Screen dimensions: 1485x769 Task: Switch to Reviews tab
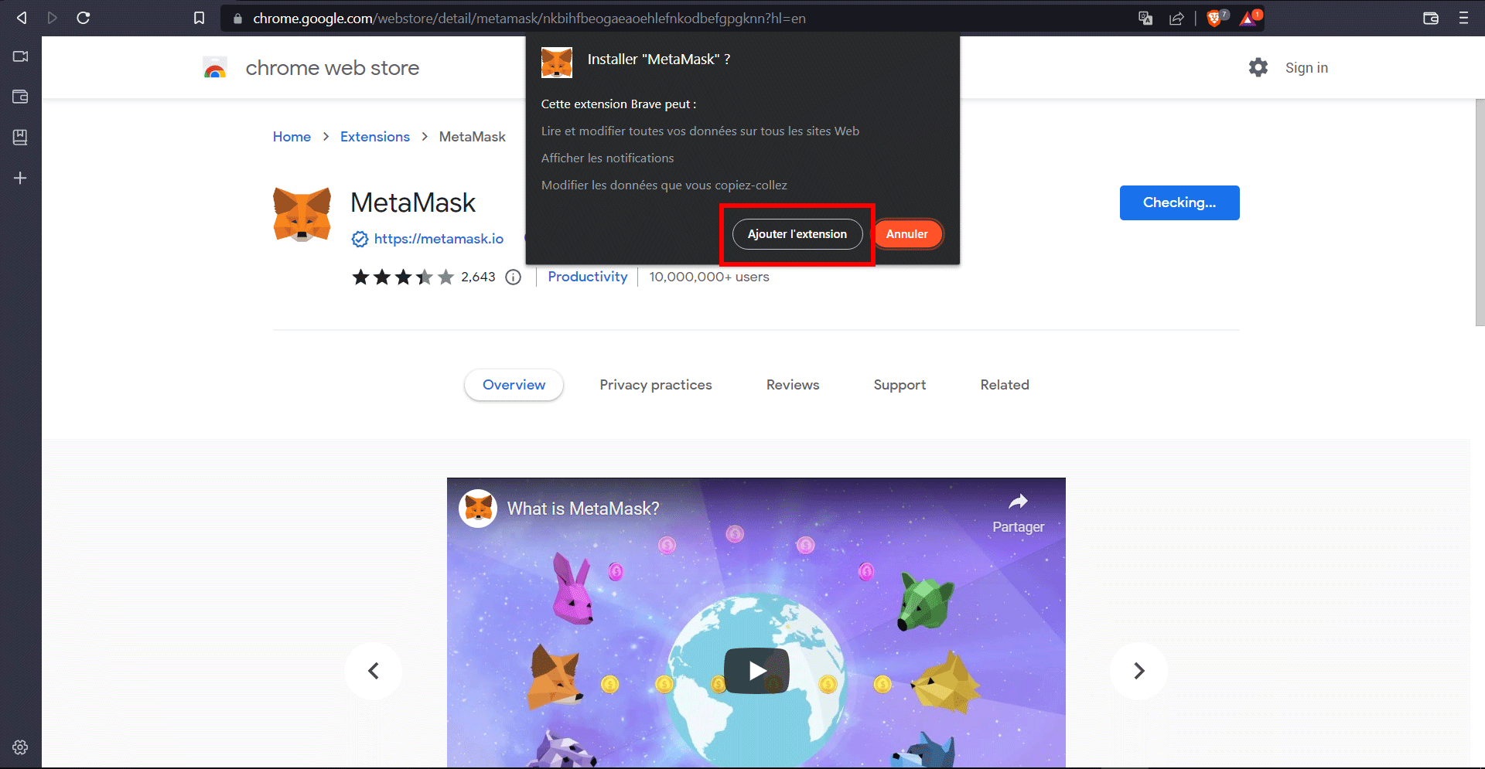click(x=793, y=385)
